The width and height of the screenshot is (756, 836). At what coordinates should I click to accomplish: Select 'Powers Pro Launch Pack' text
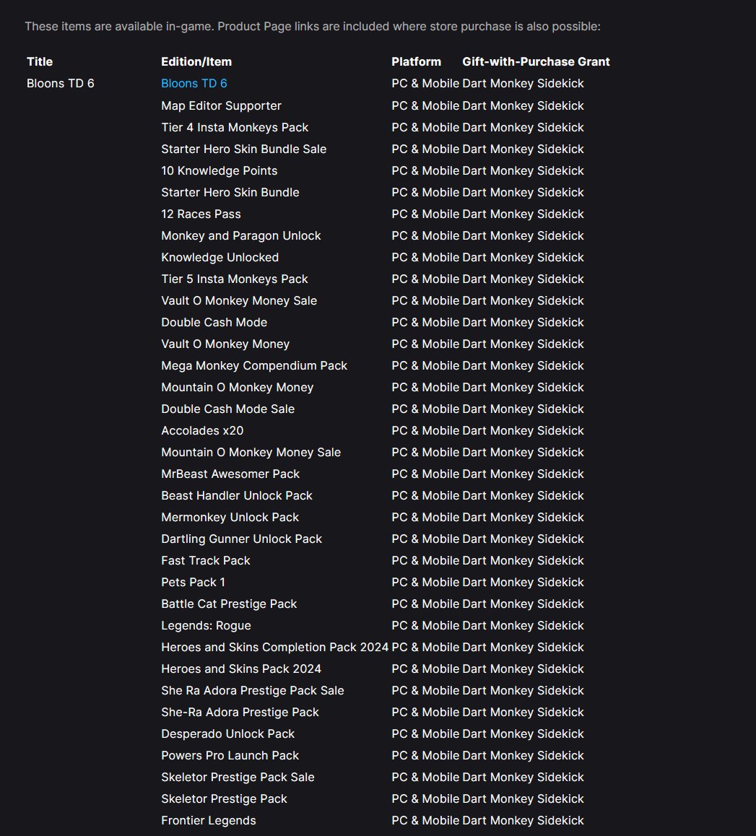point(230,756)
